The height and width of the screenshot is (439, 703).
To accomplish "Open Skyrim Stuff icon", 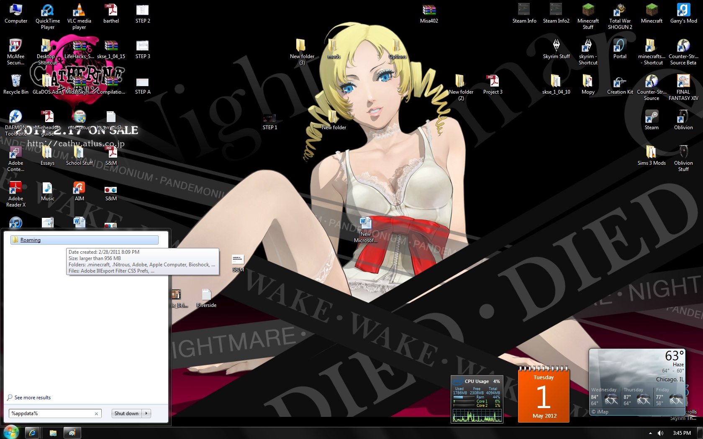I will pyautogui.click(x=556, y=49).
